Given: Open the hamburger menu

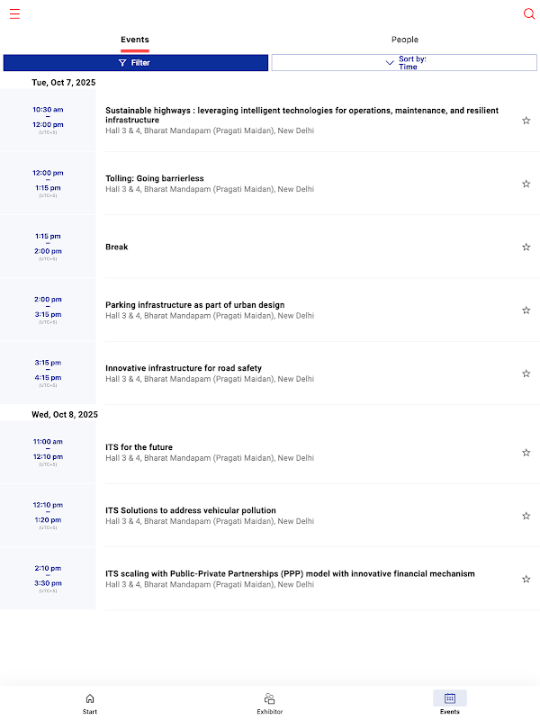Looking at the screenshot, I should point(14,13).
